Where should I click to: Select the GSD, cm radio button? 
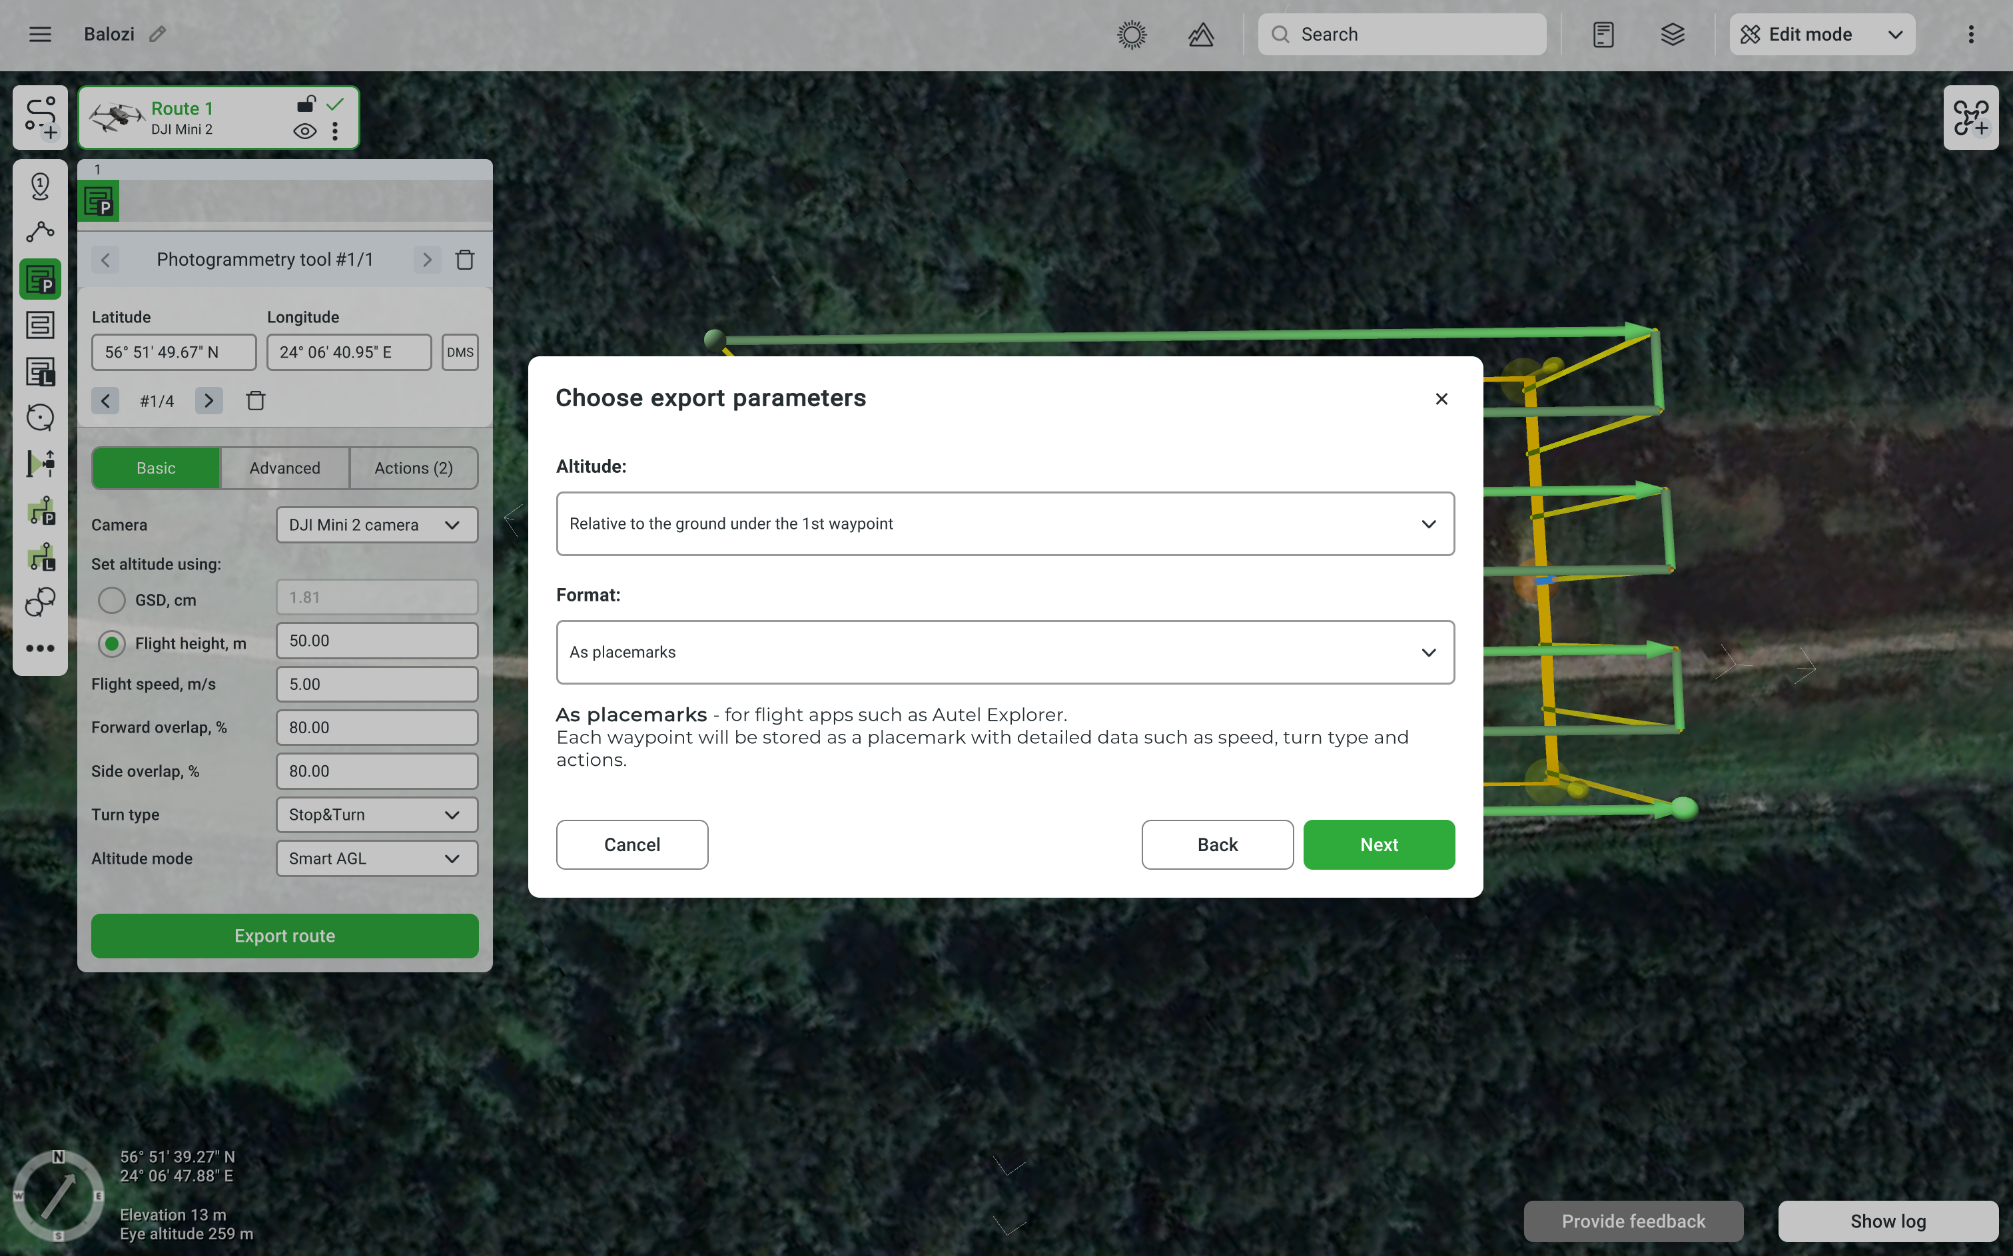click(112, 600)
